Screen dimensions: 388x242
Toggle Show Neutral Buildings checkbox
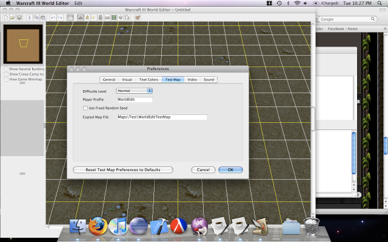[6, 69]
